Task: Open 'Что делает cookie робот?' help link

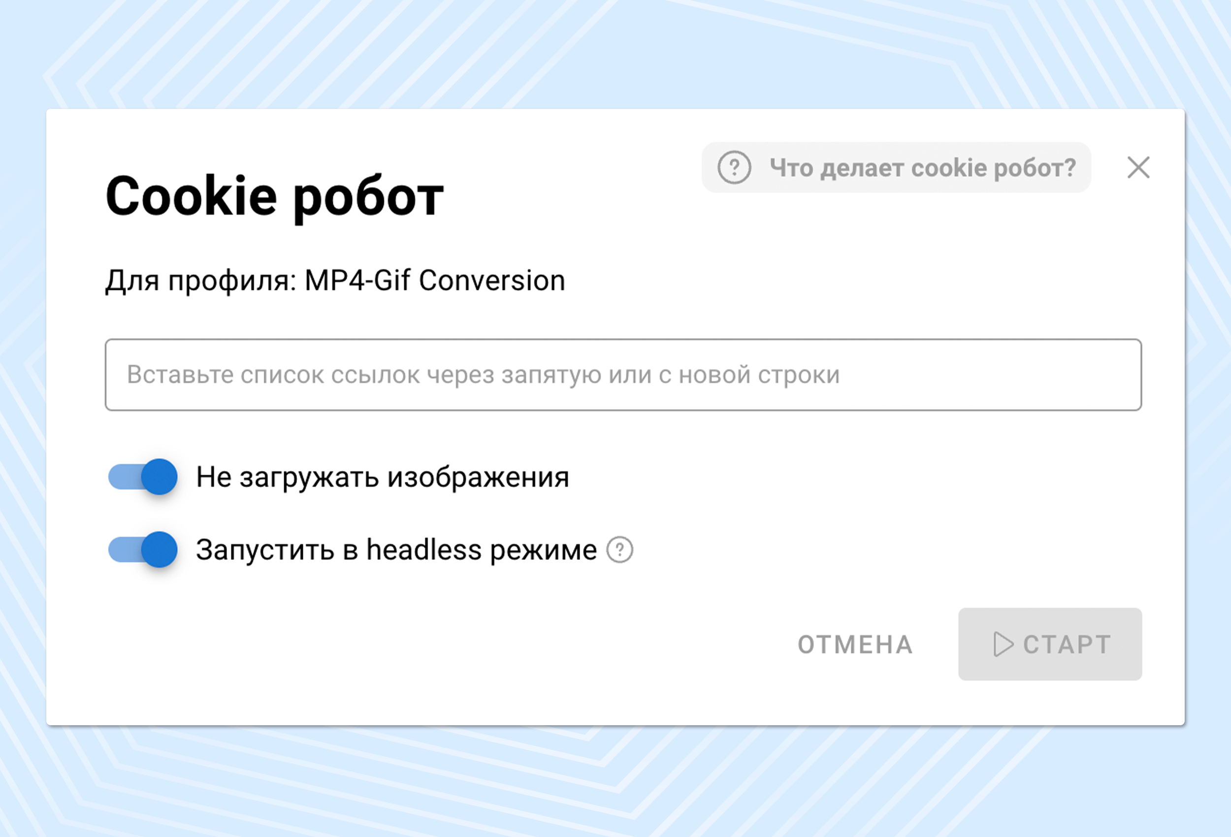Action: point(922,167)
